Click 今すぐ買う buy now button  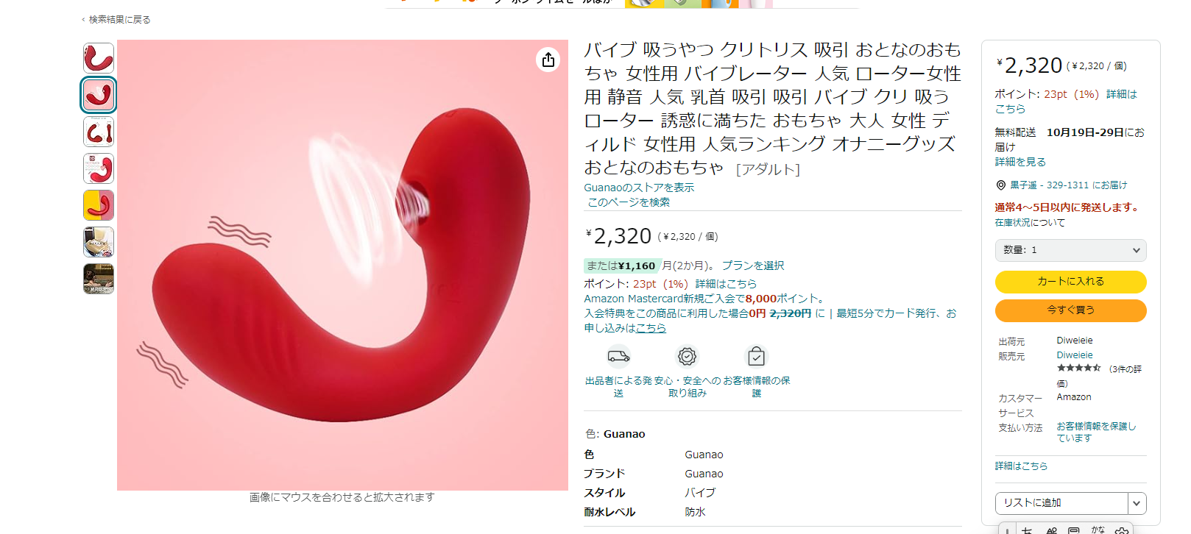(x=1070, y=310)
